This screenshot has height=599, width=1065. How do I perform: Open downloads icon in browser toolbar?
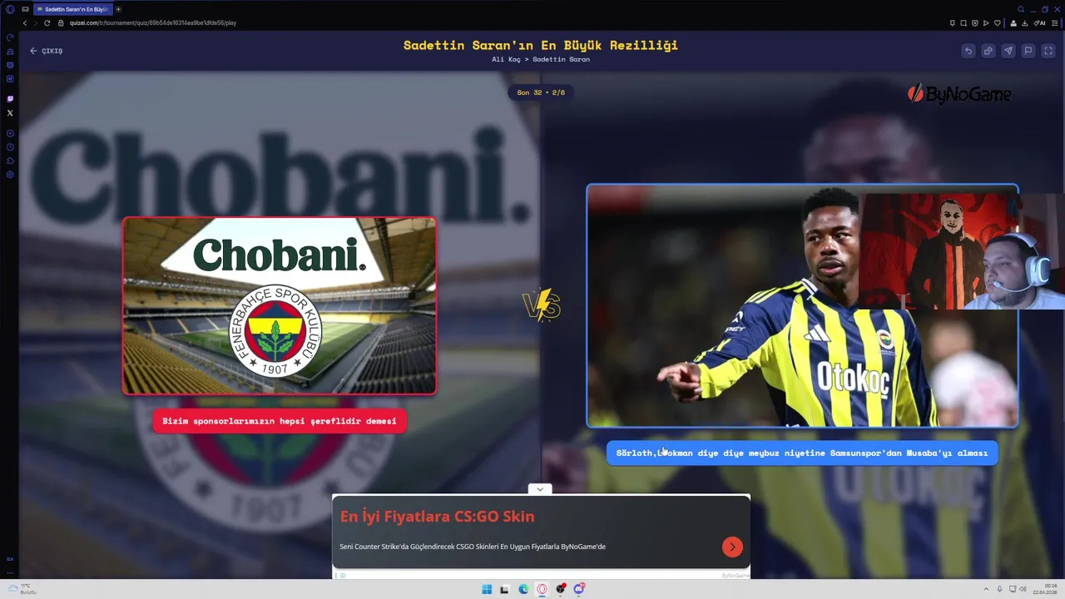click(1024, 22)
